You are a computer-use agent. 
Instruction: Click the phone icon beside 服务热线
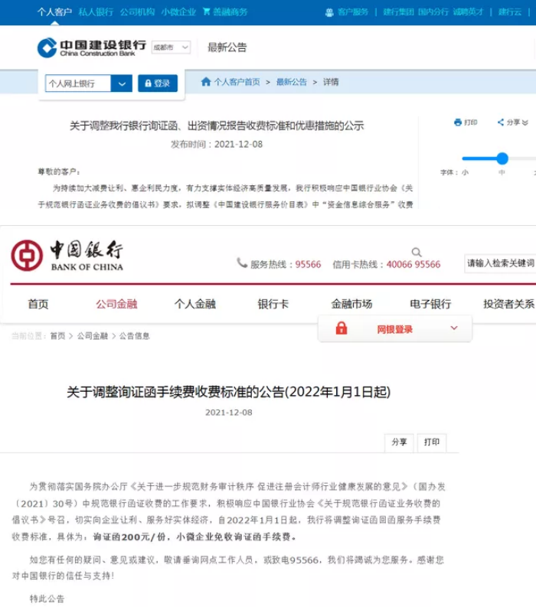242,263
